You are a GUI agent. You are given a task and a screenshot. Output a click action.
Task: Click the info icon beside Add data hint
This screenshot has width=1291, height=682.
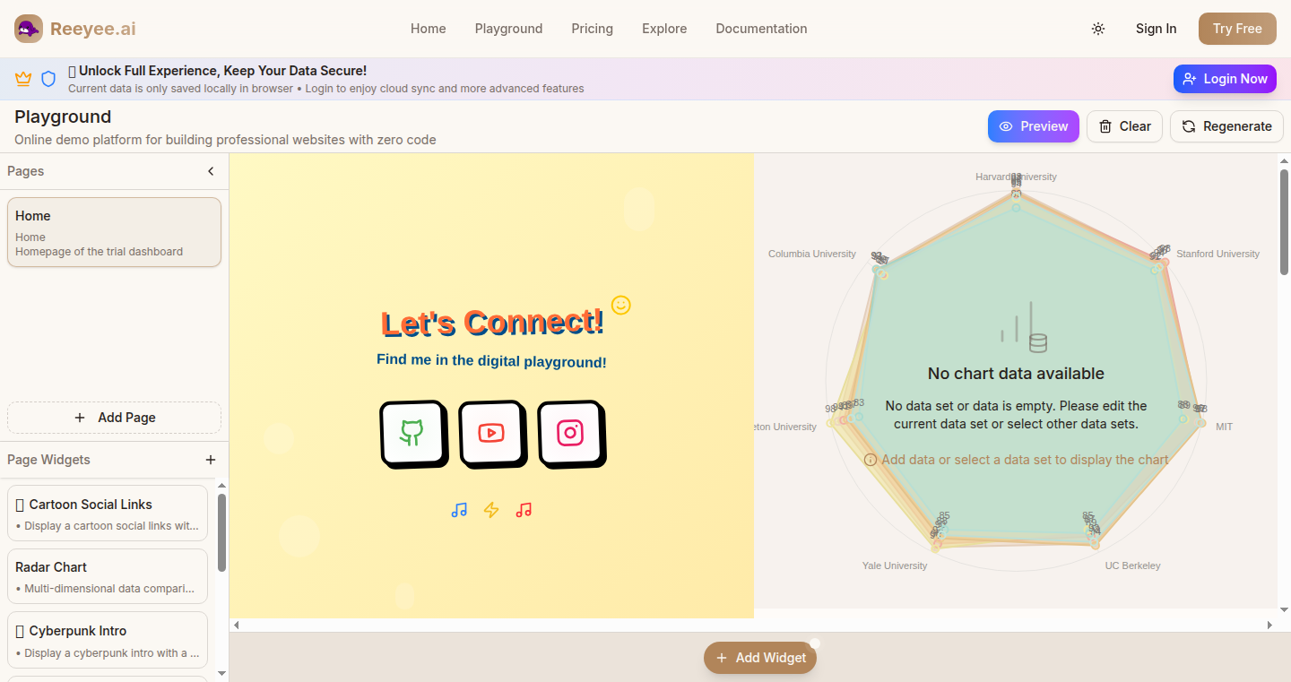point(870,460)
